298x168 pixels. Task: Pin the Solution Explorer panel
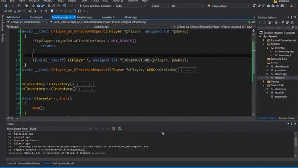point(292,17)
